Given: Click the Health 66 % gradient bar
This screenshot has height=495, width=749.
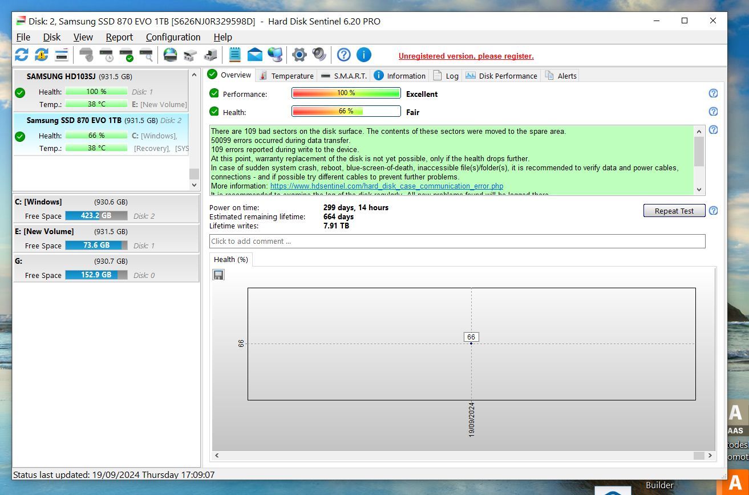Looking at the screenshot, I should [x=346, y=111].
